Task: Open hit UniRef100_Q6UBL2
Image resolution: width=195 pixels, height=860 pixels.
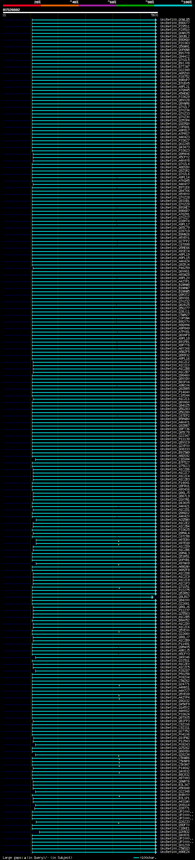Action: [175, 36]
